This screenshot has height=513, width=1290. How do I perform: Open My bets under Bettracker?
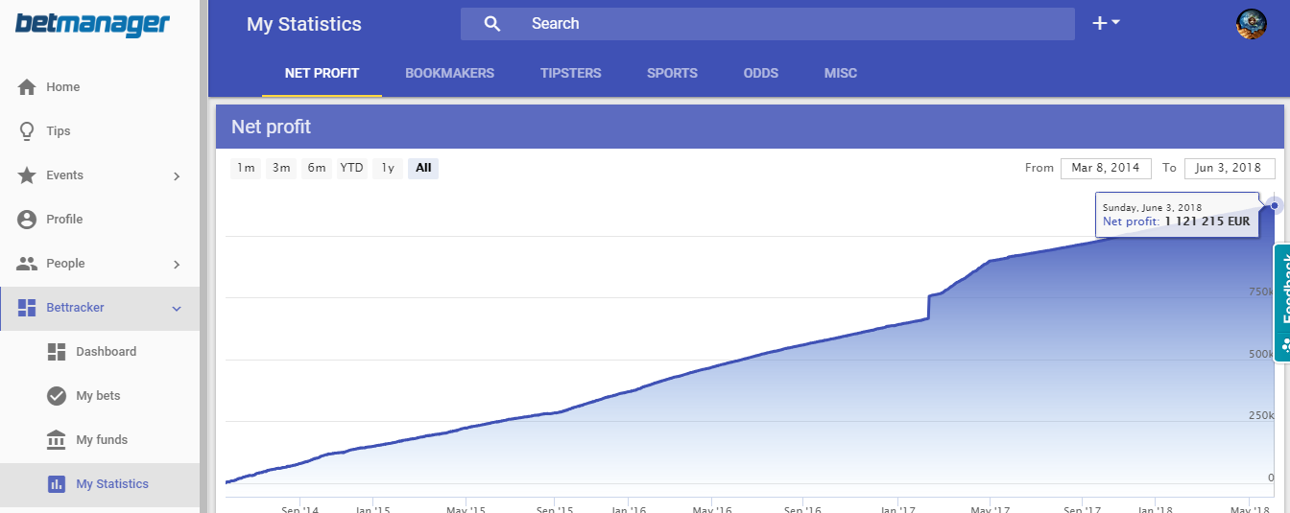pyautogui.click(x=100, y=396)
